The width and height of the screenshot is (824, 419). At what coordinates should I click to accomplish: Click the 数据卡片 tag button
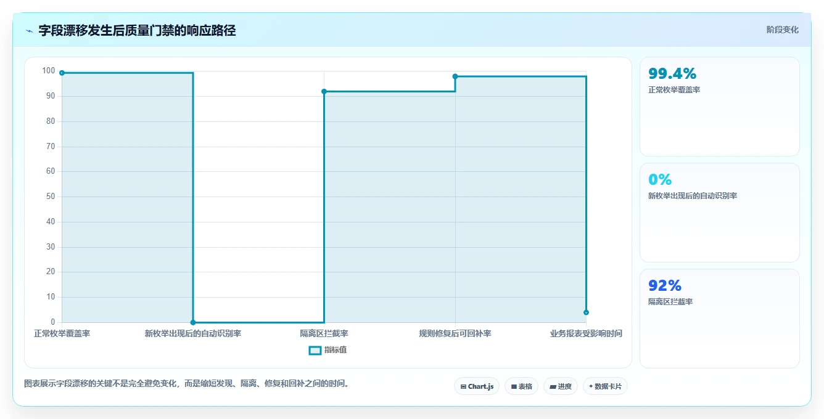605,386
